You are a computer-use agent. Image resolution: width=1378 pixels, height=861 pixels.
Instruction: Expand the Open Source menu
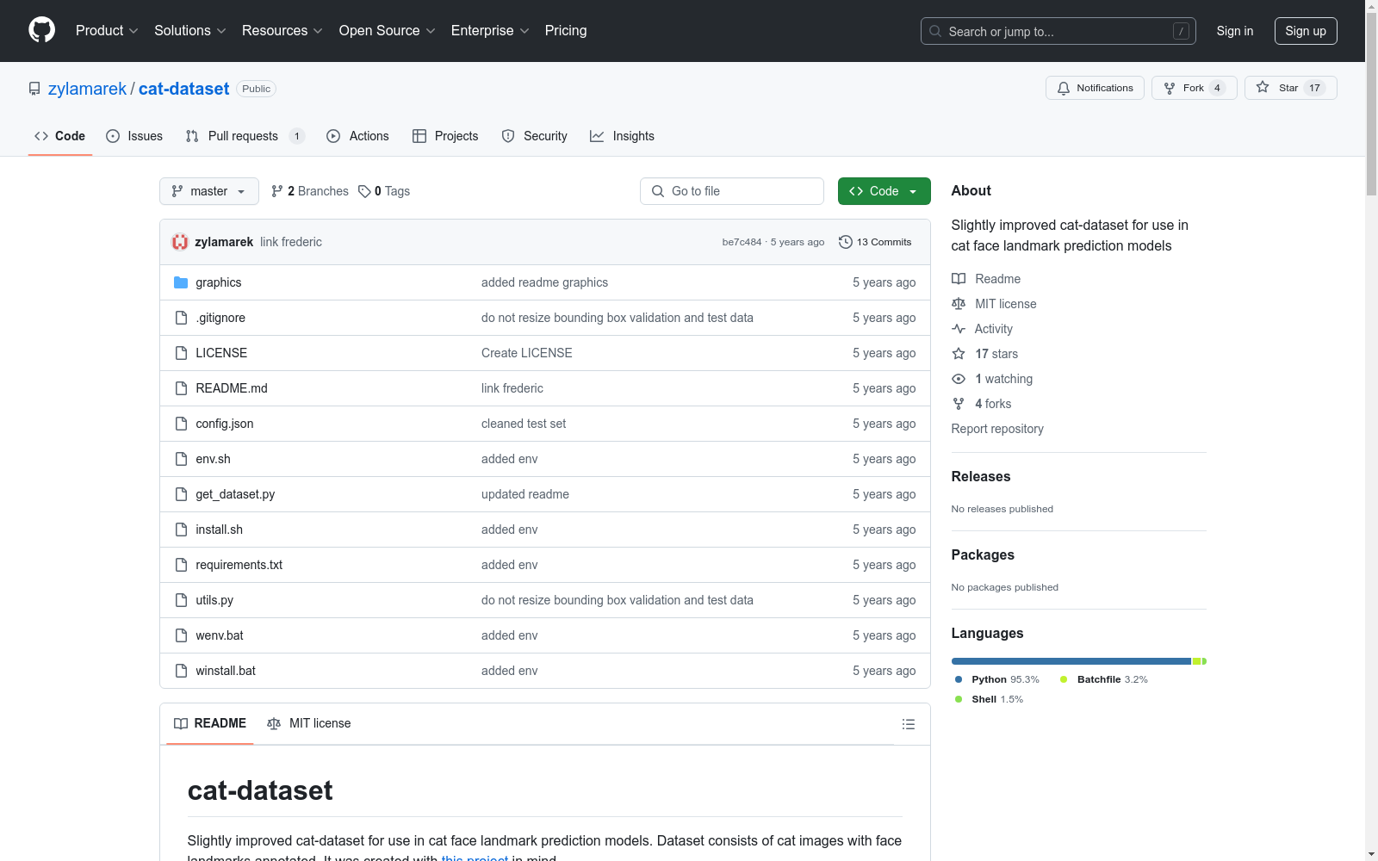click(388, 31)
